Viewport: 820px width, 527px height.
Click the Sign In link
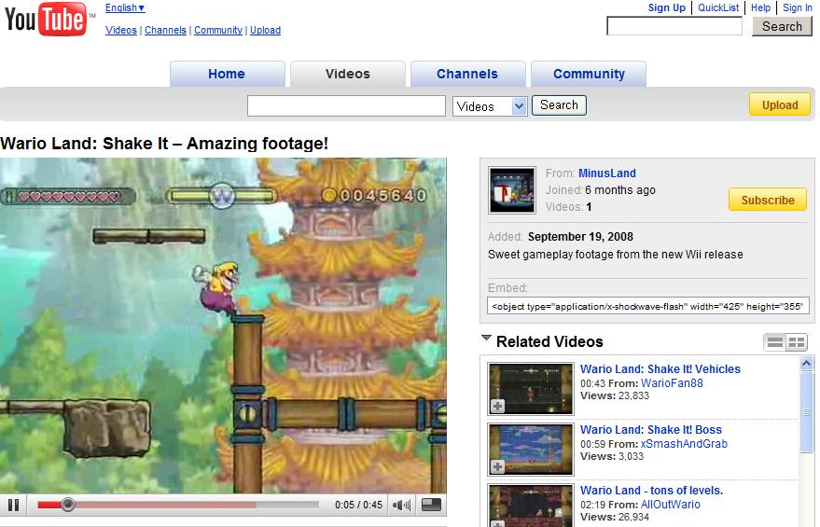(x=797, y=7)
